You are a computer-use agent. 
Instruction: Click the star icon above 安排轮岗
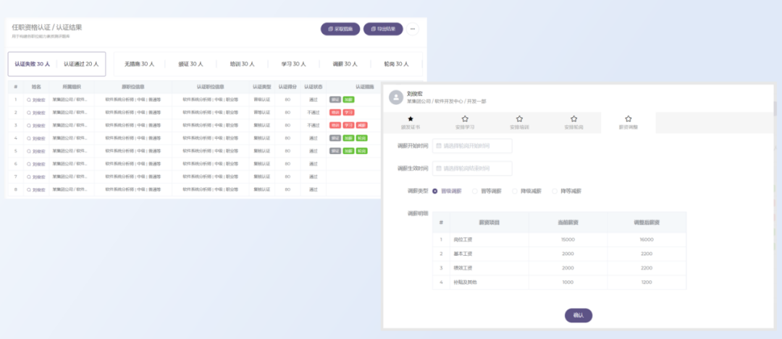tap(573, 119)
